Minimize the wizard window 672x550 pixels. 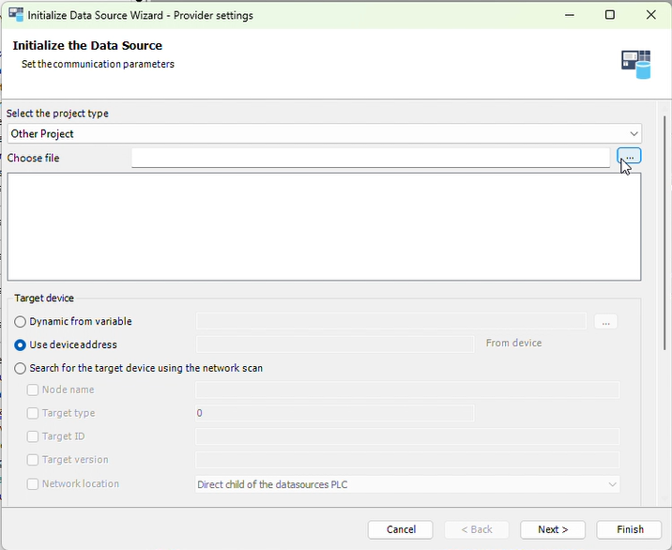click(569, 15)
